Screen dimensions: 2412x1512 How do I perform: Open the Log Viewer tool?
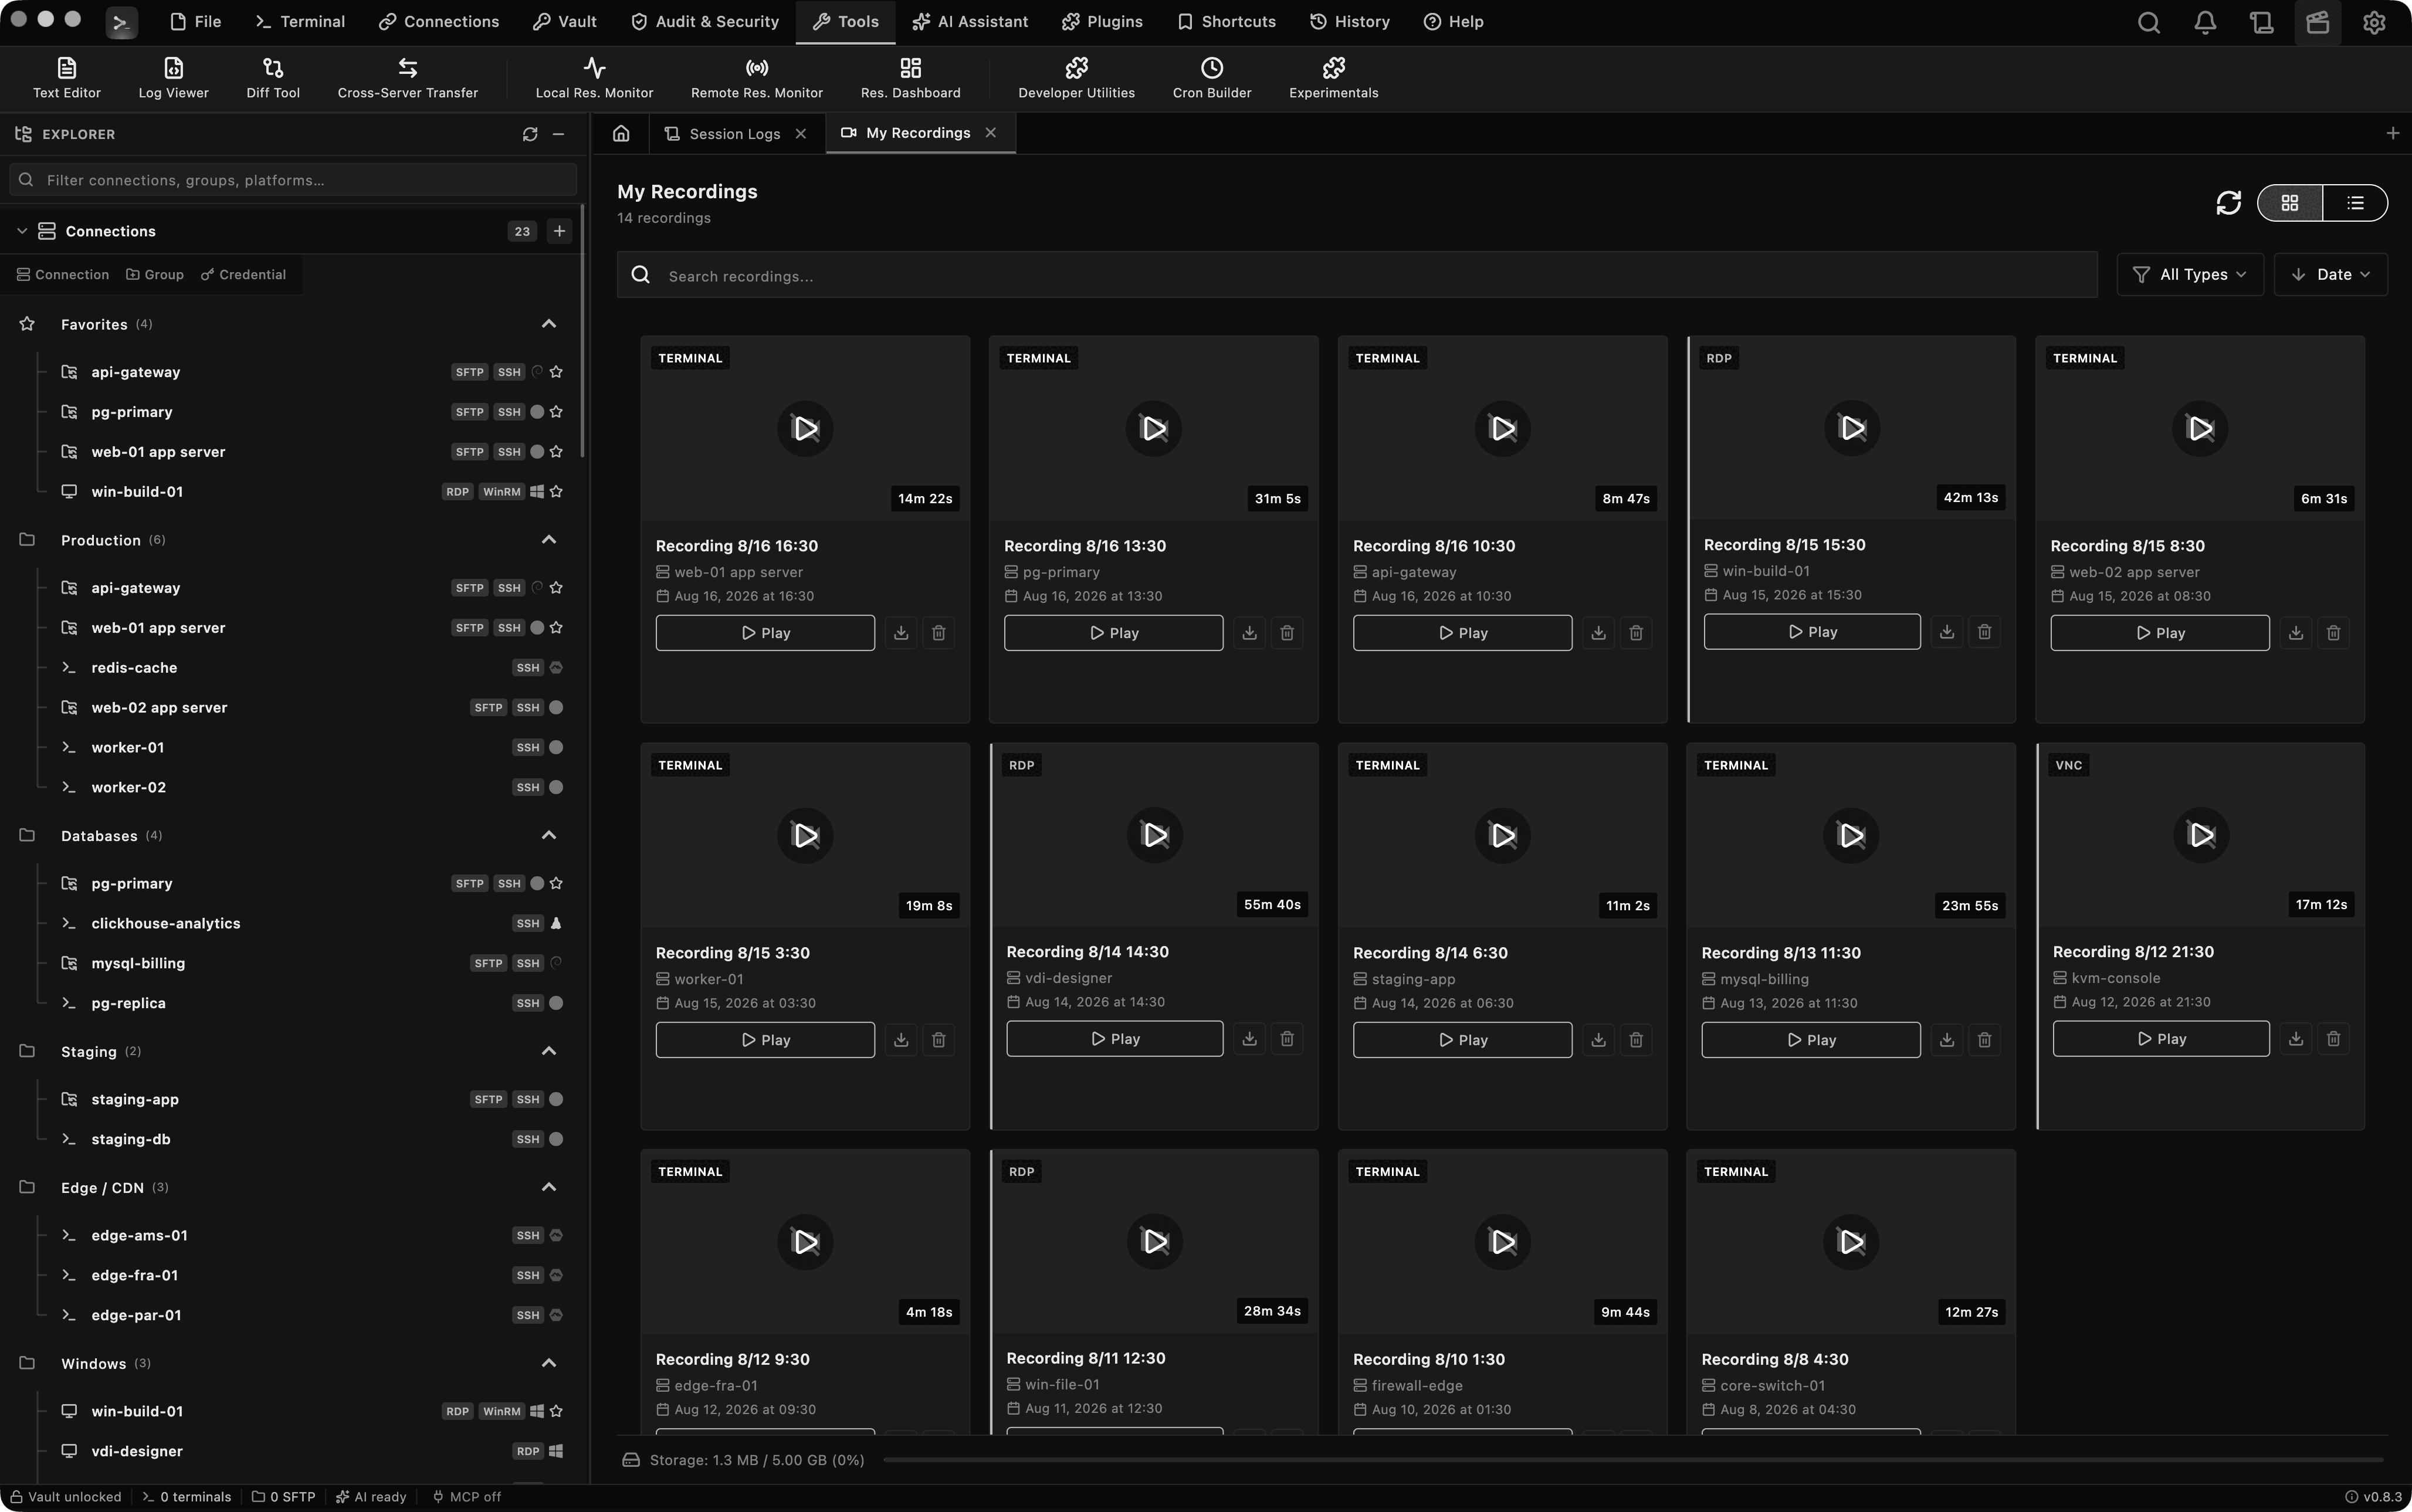click(173, 78)
